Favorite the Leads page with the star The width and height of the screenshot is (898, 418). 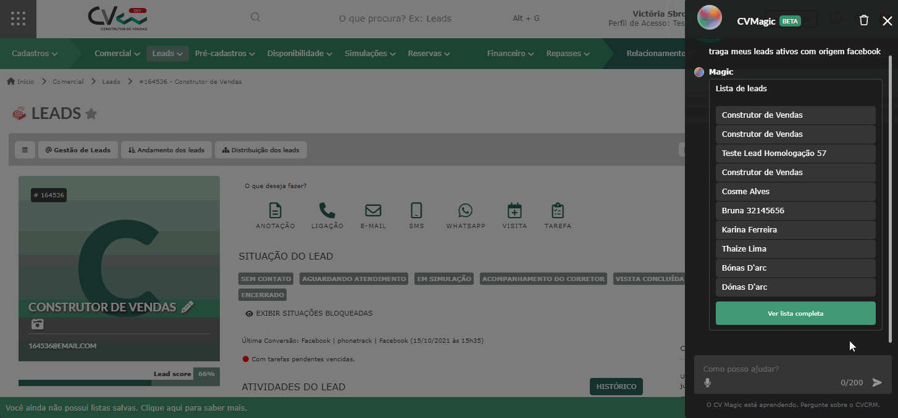[x=91, y=113]
